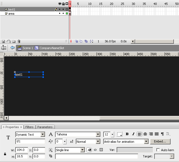Viewport: 179px width, 162px height.
Task: Click the Embed... button
Action: [160, 141]
